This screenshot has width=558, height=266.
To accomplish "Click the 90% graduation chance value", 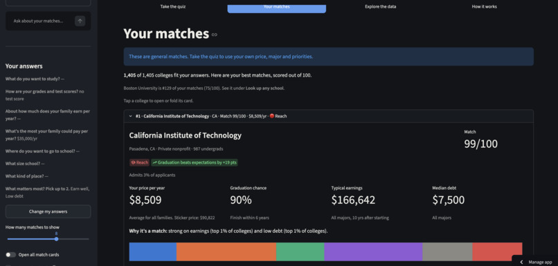I will (241, 200).
